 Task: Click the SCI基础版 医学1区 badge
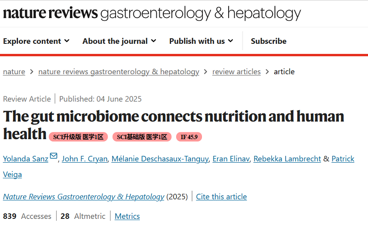142,137
